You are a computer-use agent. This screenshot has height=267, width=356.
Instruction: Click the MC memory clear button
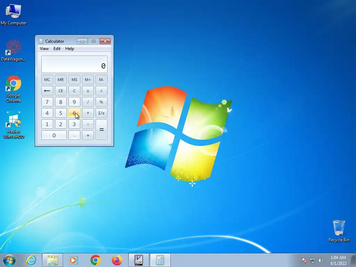pos(47,80)
